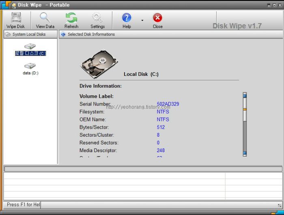Viewport: 284px width, 215px height.
Task: Click the Local Disk (C:) title
Action: click(141, 74)
